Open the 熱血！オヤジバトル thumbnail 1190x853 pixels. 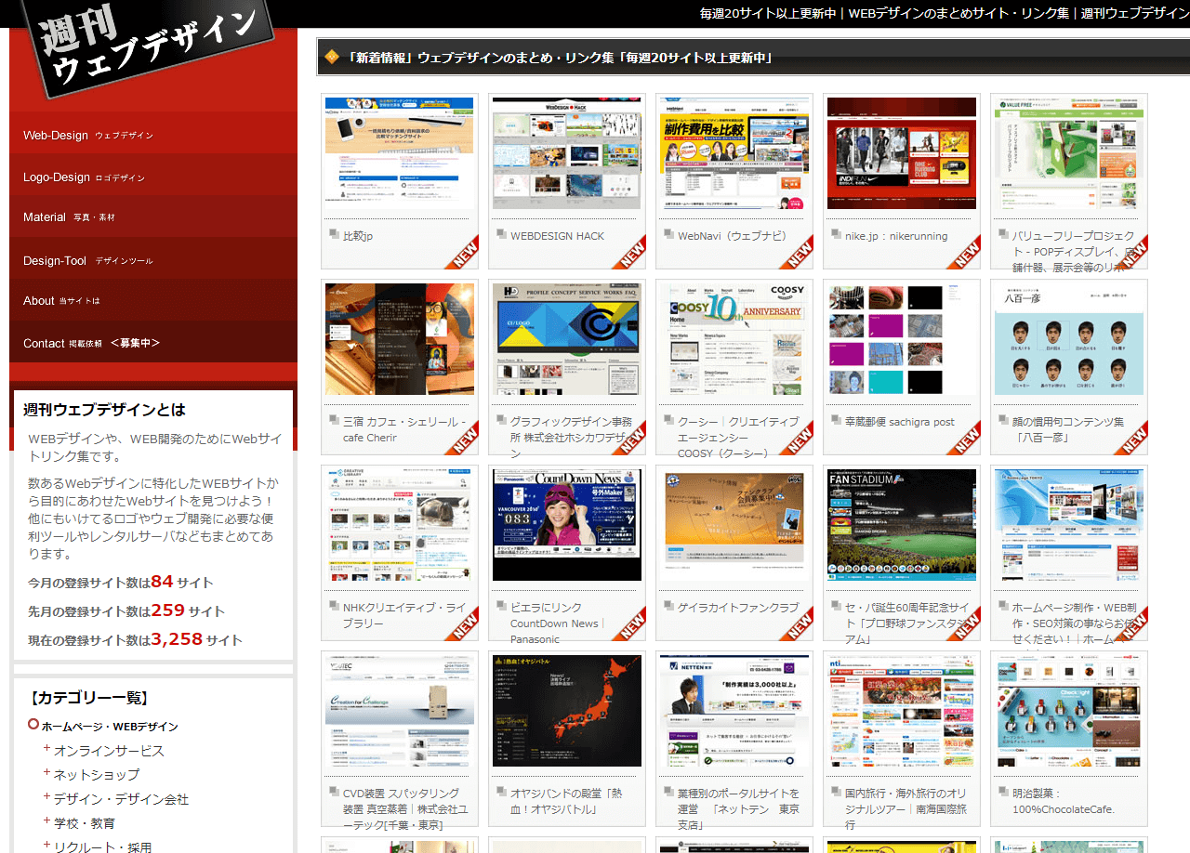click(567, 711)
